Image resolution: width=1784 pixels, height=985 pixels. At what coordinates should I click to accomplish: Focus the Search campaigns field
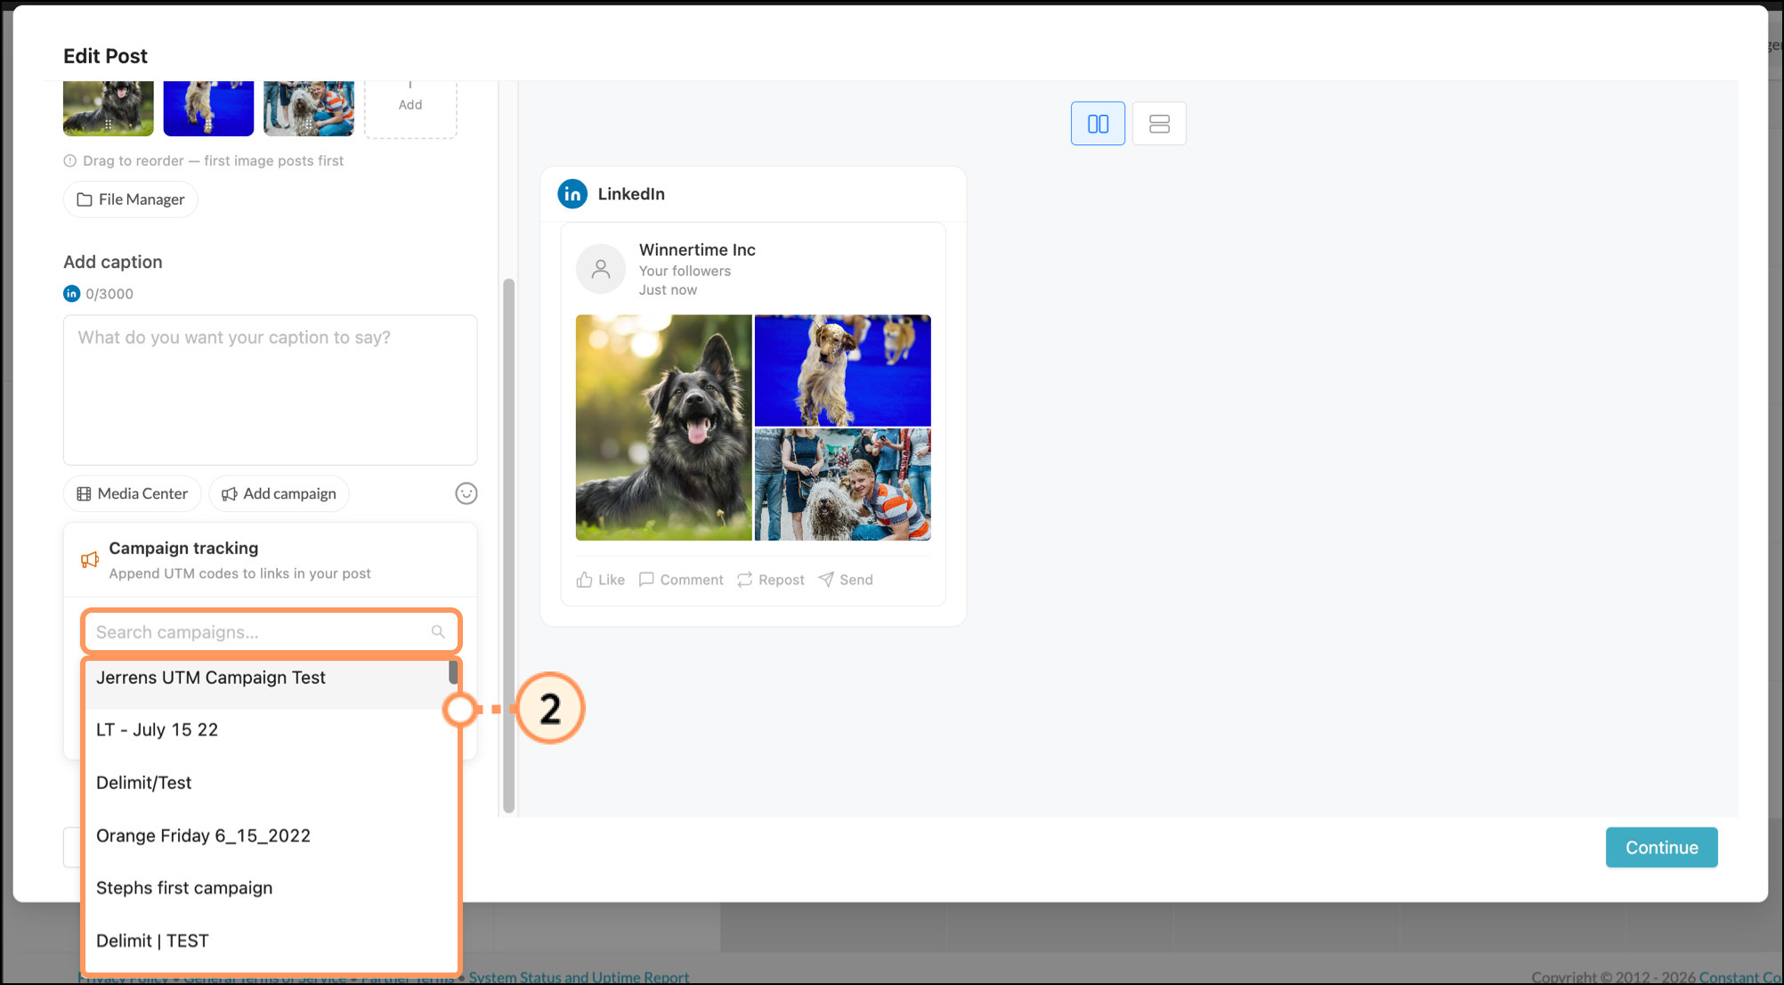(x=271, y=631)
